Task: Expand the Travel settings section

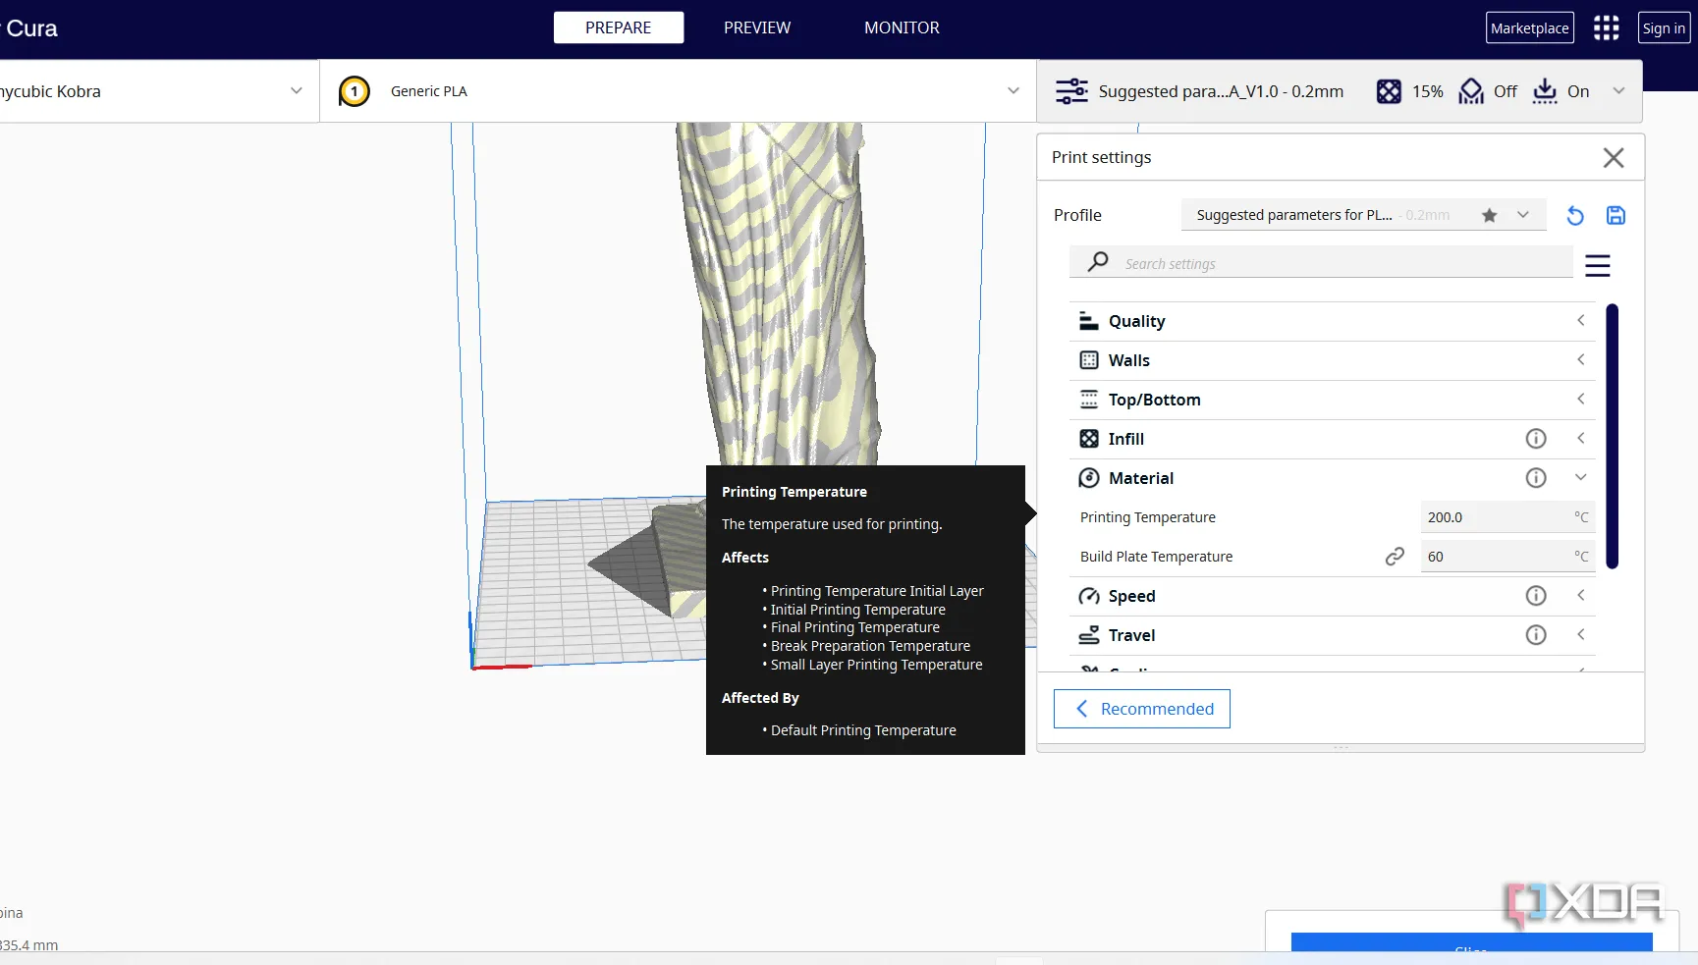Action: (x=1581, y=634)
